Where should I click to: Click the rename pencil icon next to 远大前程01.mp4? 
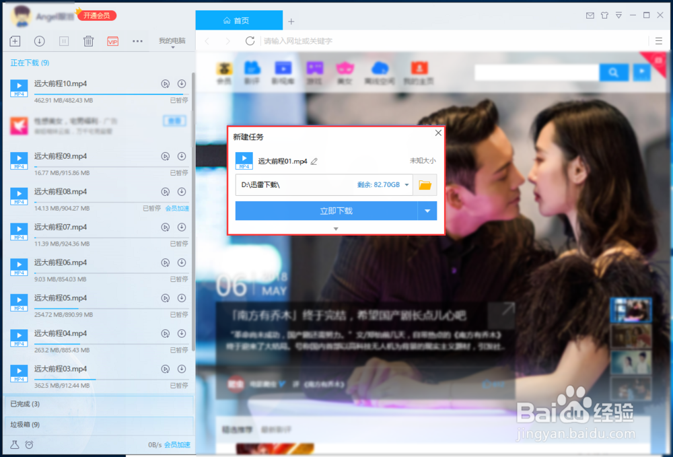click(x=314, y=162)
